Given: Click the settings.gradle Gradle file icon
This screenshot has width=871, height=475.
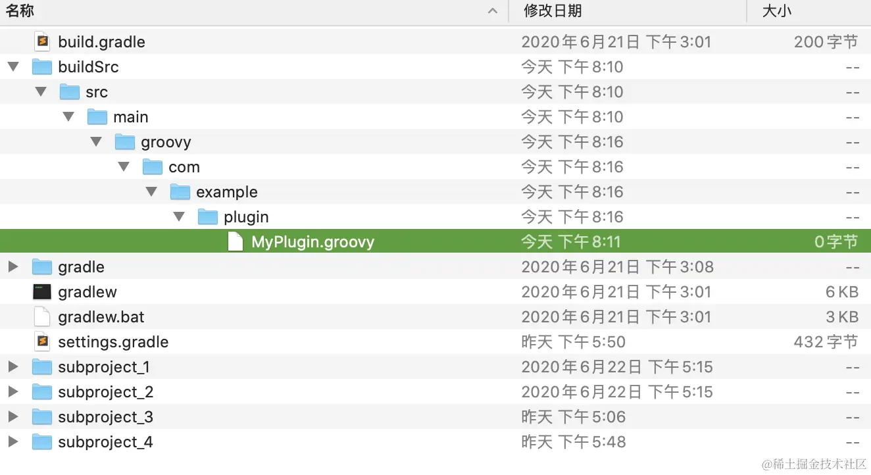Looking at the screenshot, I should coord(41,341).
